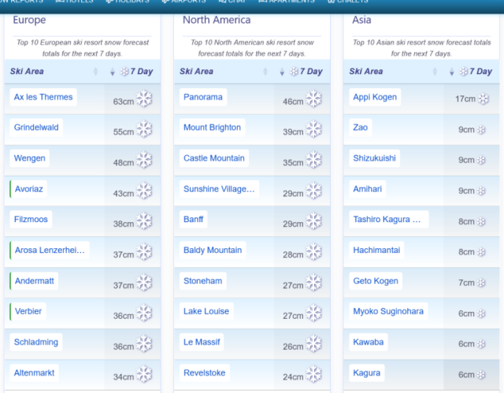Open Grindelwald resort link
This screenshot has height=393, width=504.
pos(36,128)
